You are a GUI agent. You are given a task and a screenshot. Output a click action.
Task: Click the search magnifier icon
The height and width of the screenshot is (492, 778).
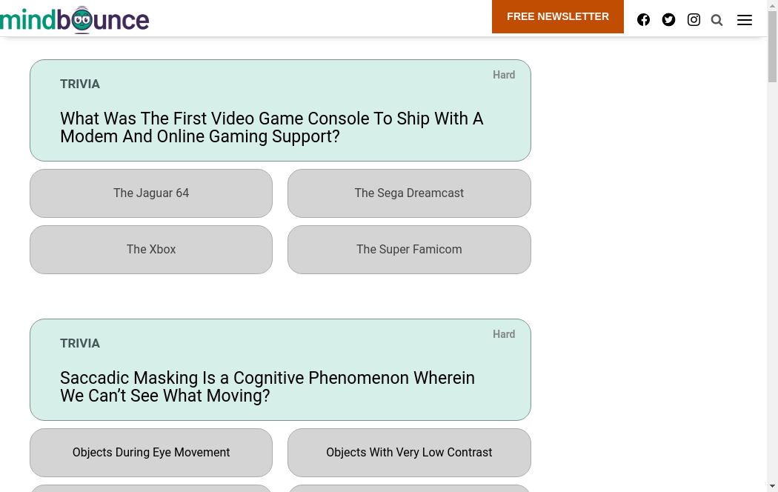pos(717,20)
